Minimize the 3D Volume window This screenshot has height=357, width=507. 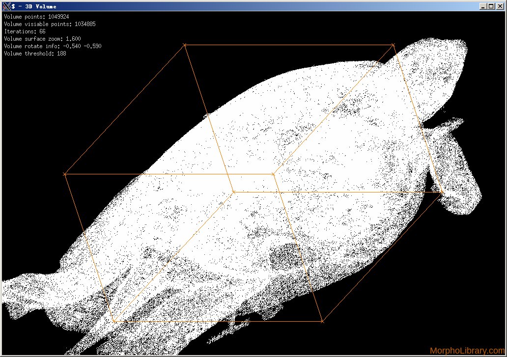[483, 6]
